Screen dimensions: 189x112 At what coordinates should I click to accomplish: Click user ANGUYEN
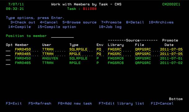tap(50, 58)
